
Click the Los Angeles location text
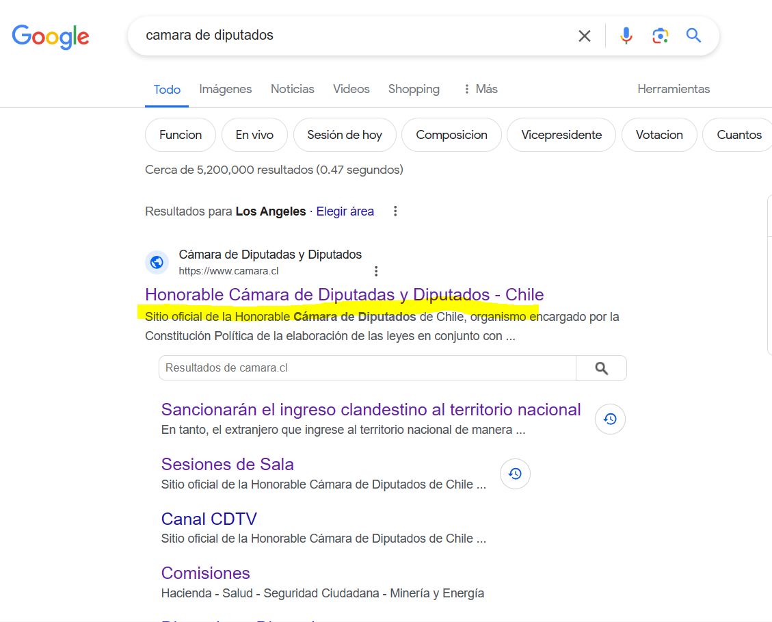point(271,211)
